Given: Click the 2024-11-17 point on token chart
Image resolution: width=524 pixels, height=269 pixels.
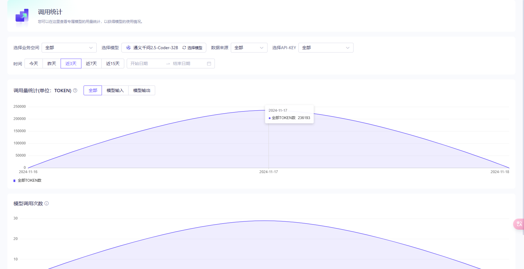Looking at the screenshot, I should point(269,110).
